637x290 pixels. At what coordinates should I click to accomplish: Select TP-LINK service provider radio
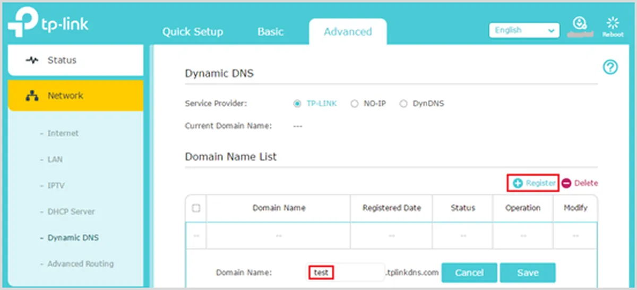297,104
